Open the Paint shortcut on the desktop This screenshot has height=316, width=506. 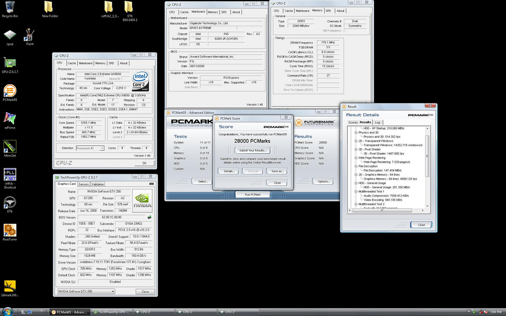click(x=30, y=37)
